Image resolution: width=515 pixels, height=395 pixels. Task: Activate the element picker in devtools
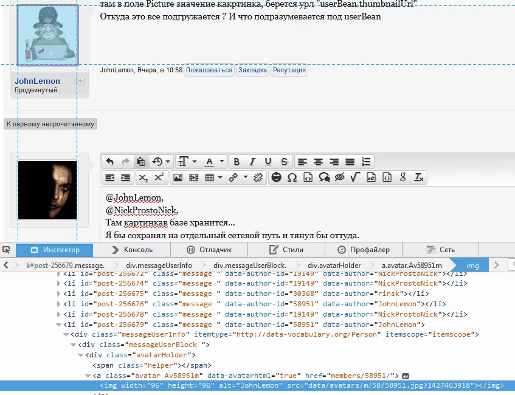[x=7, y=250]
